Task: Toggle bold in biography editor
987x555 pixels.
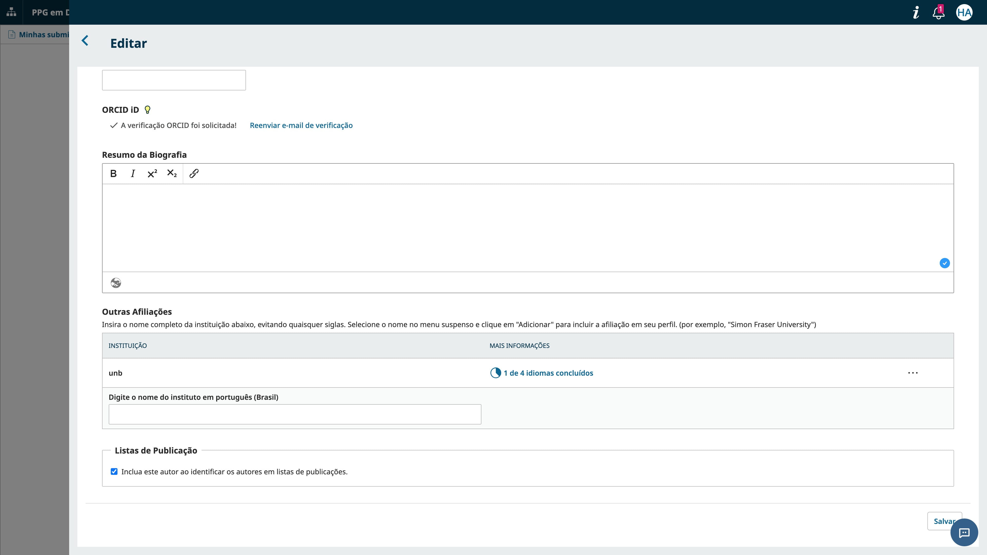Action: tap(113, 173)
